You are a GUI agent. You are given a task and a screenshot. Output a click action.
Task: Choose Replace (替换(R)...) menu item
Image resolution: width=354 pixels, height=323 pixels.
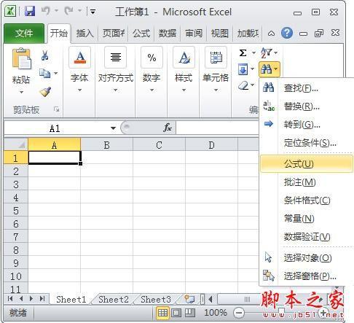(x=307, y=106)
